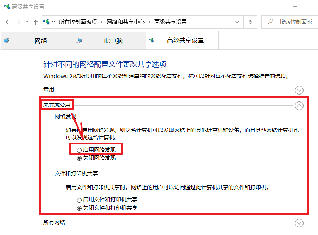
Task: Minimize the 高级共享设置 window
Action: click(x=295, y=7)
